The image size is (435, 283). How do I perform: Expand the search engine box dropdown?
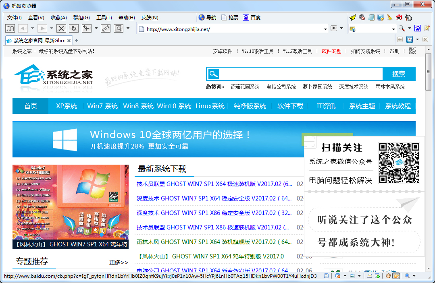pyautogui.click(x=393, y=29)
